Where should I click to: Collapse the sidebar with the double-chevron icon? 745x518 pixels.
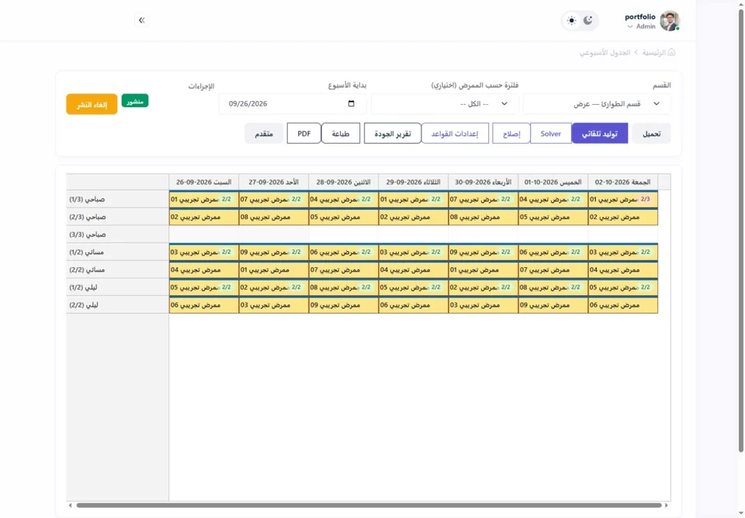coord(141,20)
